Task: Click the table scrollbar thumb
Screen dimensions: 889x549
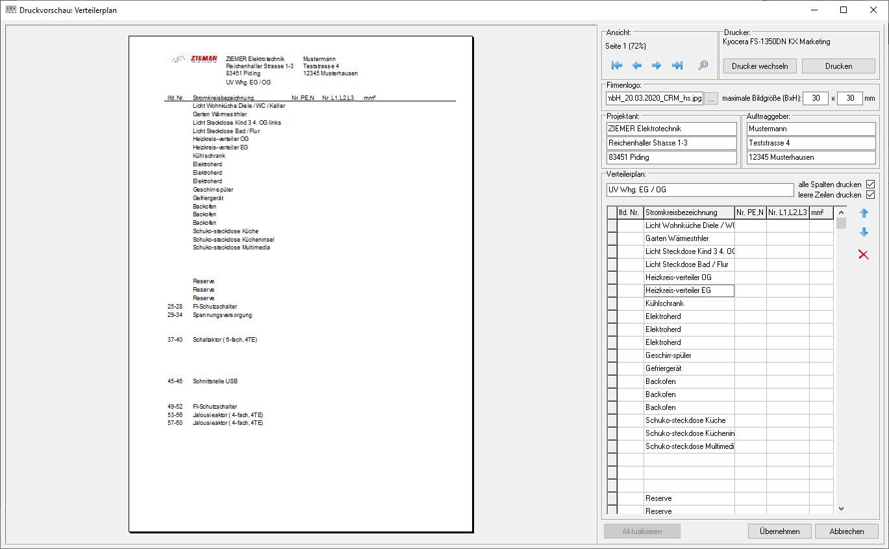Action: [842, 223]
